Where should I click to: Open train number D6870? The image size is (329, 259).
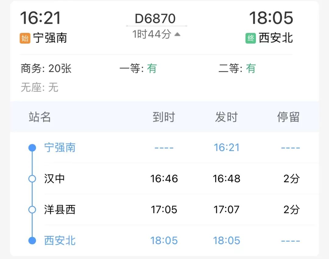(x=155, y=19)
